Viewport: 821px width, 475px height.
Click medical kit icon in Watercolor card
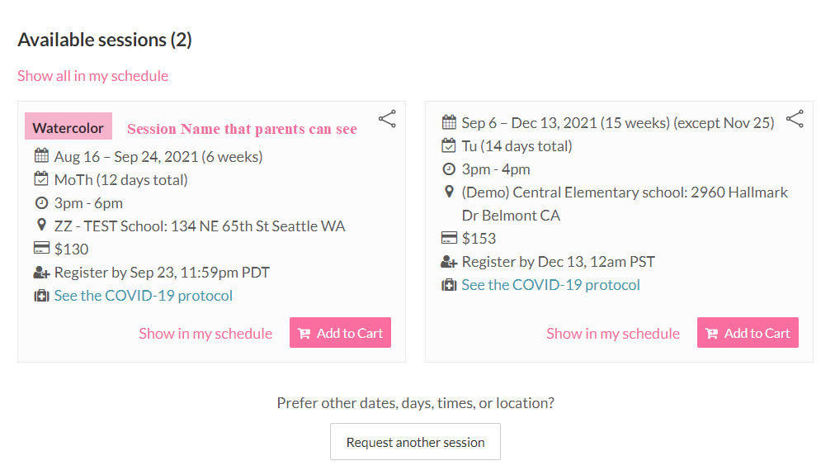[41, 295]
